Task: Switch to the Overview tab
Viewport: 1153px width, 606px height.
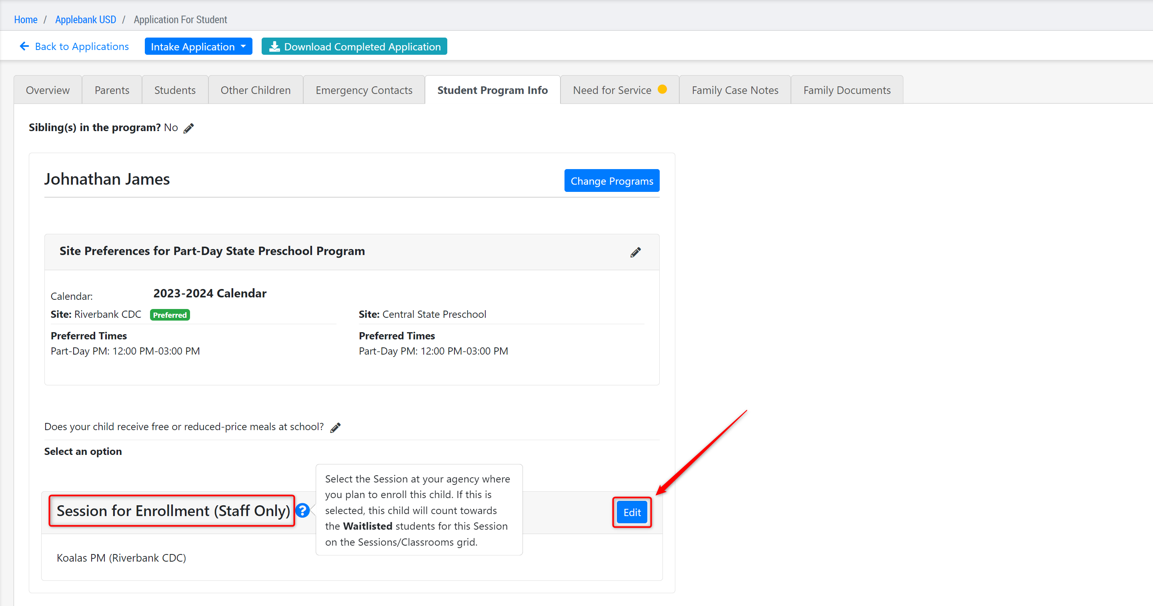Action: click(x=48, y=90)
